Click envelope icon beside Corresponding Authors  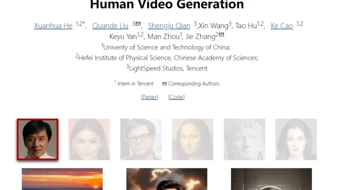click(164, 84)
